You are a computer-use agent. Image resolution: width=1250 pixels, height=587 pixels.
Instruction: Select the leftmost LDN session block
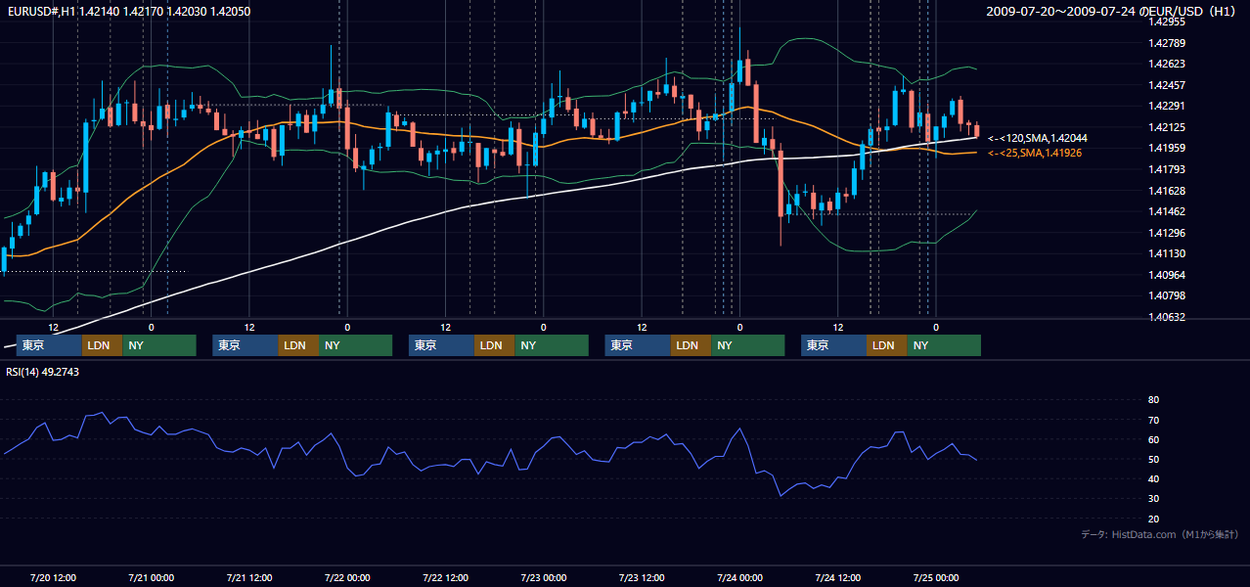point(102,345)
